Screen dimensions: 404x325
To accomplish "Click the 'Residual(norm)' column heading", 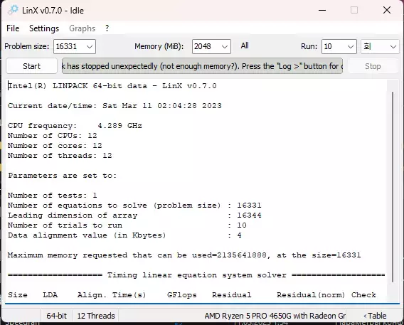I will [311, 295].
